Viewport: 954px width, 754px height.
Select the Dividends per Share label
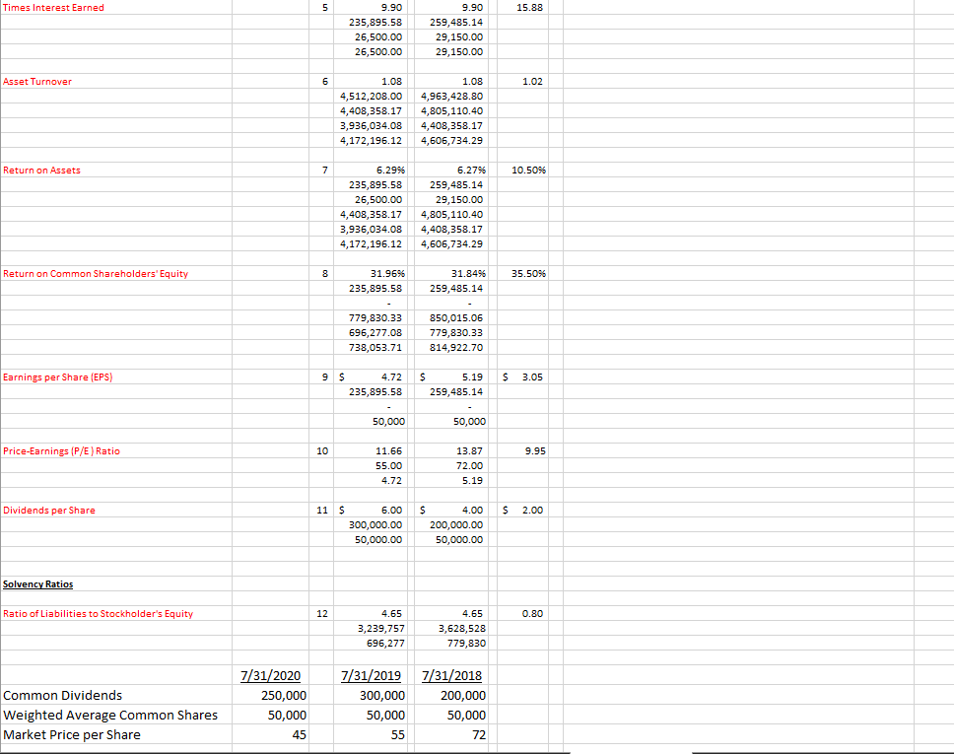47,510
